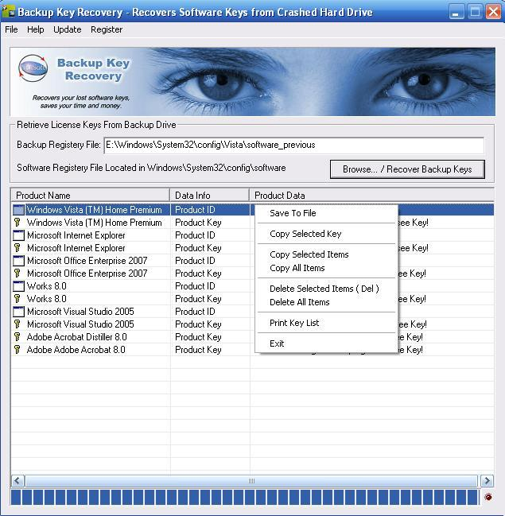Choose Copy Selected Key in the context menu
The width and height of the screenshot is (505, 516).
(x=327, y=234)
